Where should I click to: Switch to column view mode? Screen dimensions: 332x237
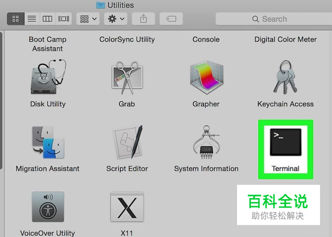point(47,19)
